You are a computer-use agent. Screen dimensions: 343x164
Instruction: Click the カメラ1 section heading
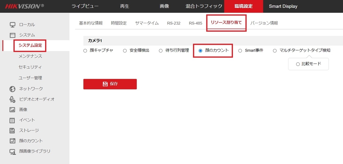95,41
